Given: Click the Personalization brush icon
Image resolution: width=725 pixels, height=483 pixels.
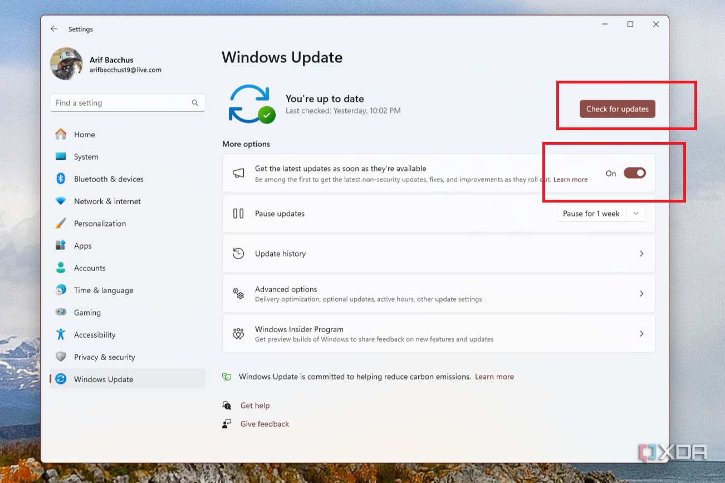Looking at the screenshot, I should [61, 223].
